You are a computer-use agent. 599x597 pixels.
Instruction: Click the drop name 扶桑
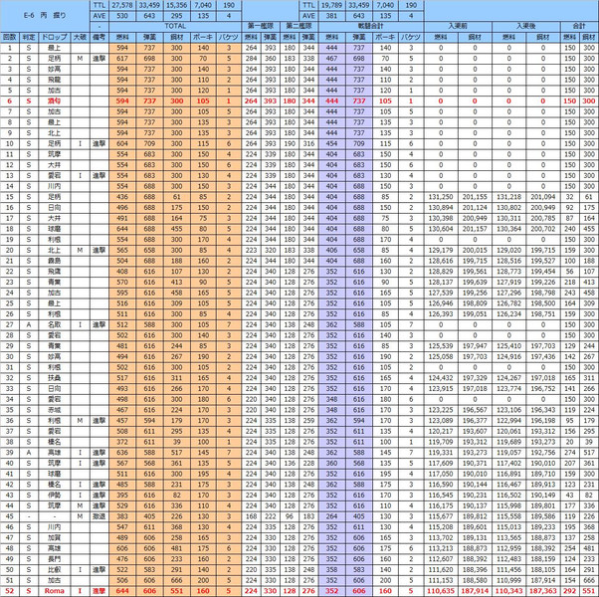[x=54, y=378]
